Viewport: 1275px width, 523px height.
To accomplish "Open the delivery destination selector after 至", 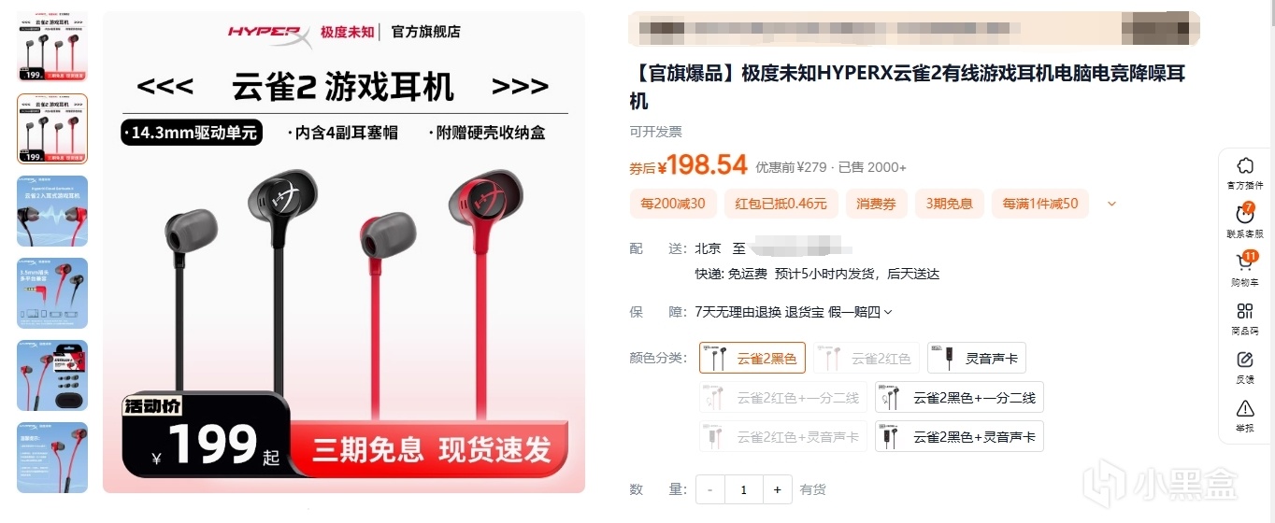I will pos(803,248).
